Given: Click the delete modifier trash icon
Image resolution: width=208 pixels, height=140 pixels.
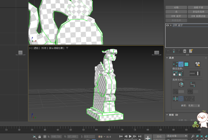Looking at the screenshot, I should coord(185,51).
